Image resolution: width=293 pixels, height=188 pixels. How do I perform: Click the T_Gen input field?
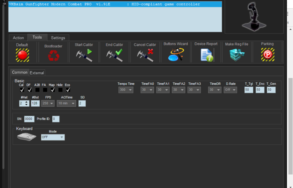pyautogui.click(x=271, y=90)
